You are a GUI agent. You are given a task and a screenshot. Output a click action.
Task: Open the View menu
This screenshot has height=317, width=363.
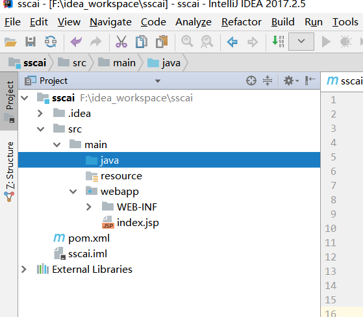(69, 22)
